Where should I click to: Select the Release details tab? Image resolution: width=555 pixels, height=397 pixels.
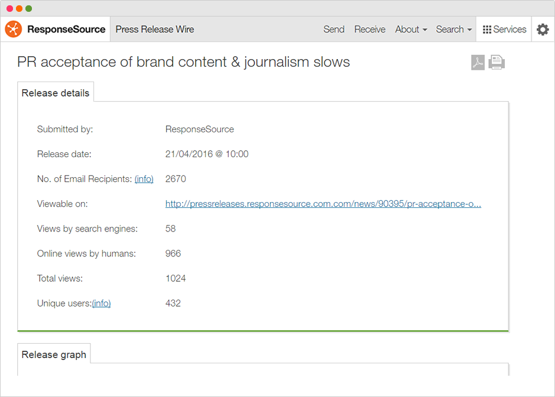(56, 93)
